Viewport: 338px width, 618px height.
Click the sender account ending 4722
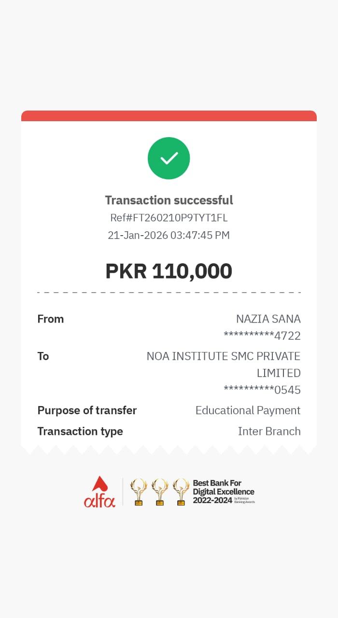coord(262,336)
